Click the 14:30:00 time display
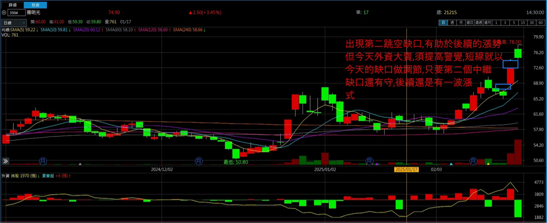 [x=535, y=13]
